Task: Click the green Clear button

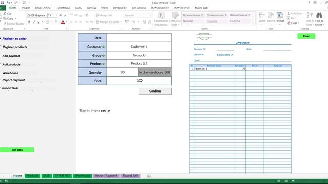Action: [306, 36]
